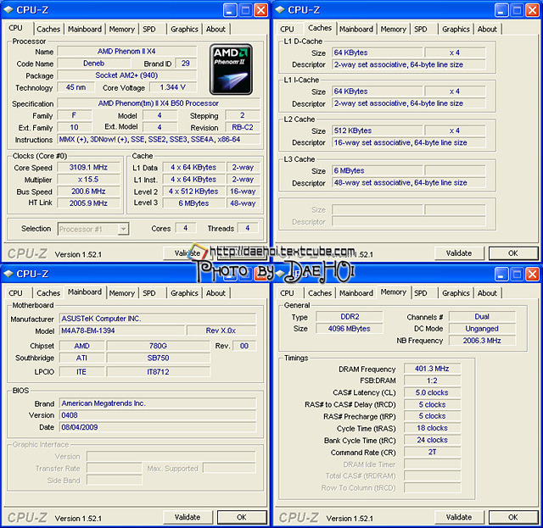
Task: Click the Specification field AMD Phenom II X4 B50
Action: pos(159,103)
